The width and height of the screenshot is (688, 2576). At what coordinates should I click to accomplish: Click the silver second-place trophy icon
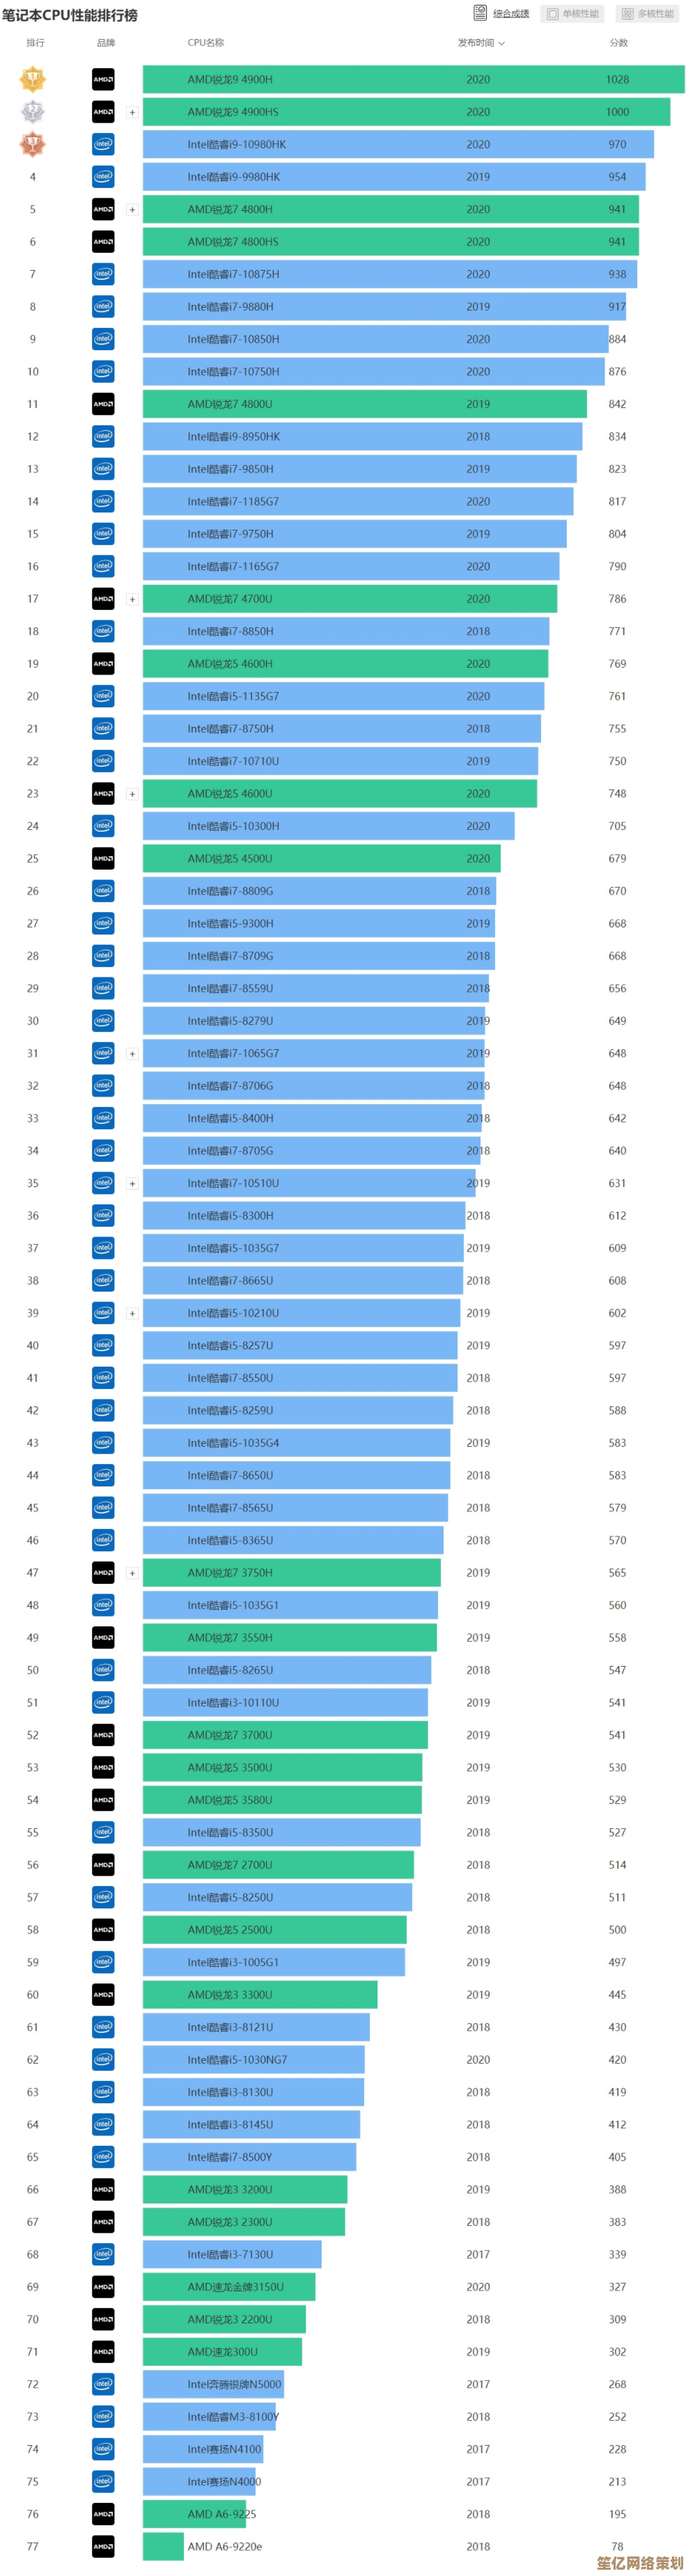click(x=33, y=112)
